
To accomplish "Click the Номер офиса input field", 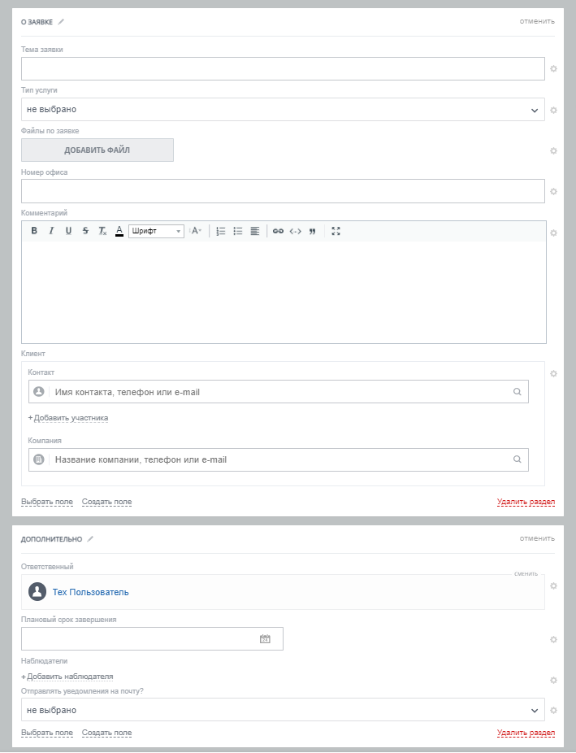I will [x=283, y=191].
